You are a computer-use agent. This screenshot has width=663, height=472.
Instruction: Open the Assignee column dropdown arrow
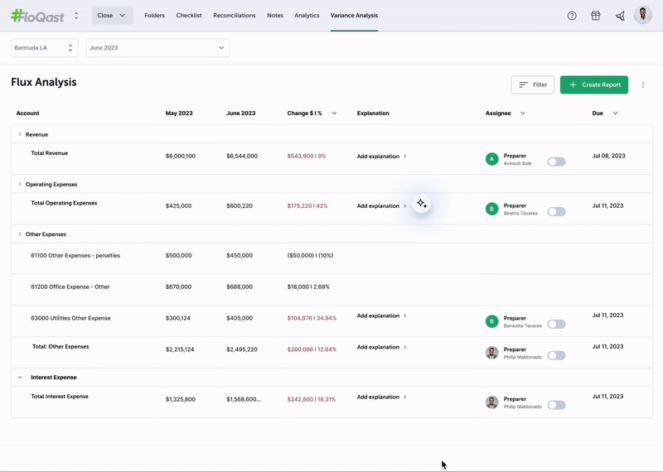click(523, 113)
